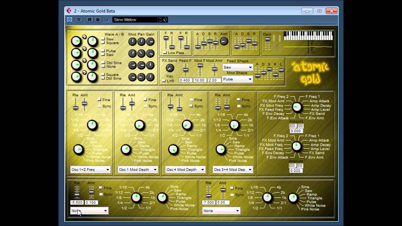Click the upper modulation destination selector knob
The image size is (402, 226).
click(296, 107)
